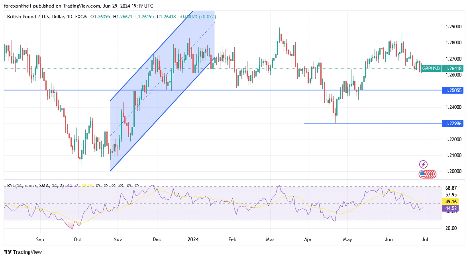Click the Nov label on the time axis
The height and width of the screenshot is (259, 469).
click(x=118, y=239)
